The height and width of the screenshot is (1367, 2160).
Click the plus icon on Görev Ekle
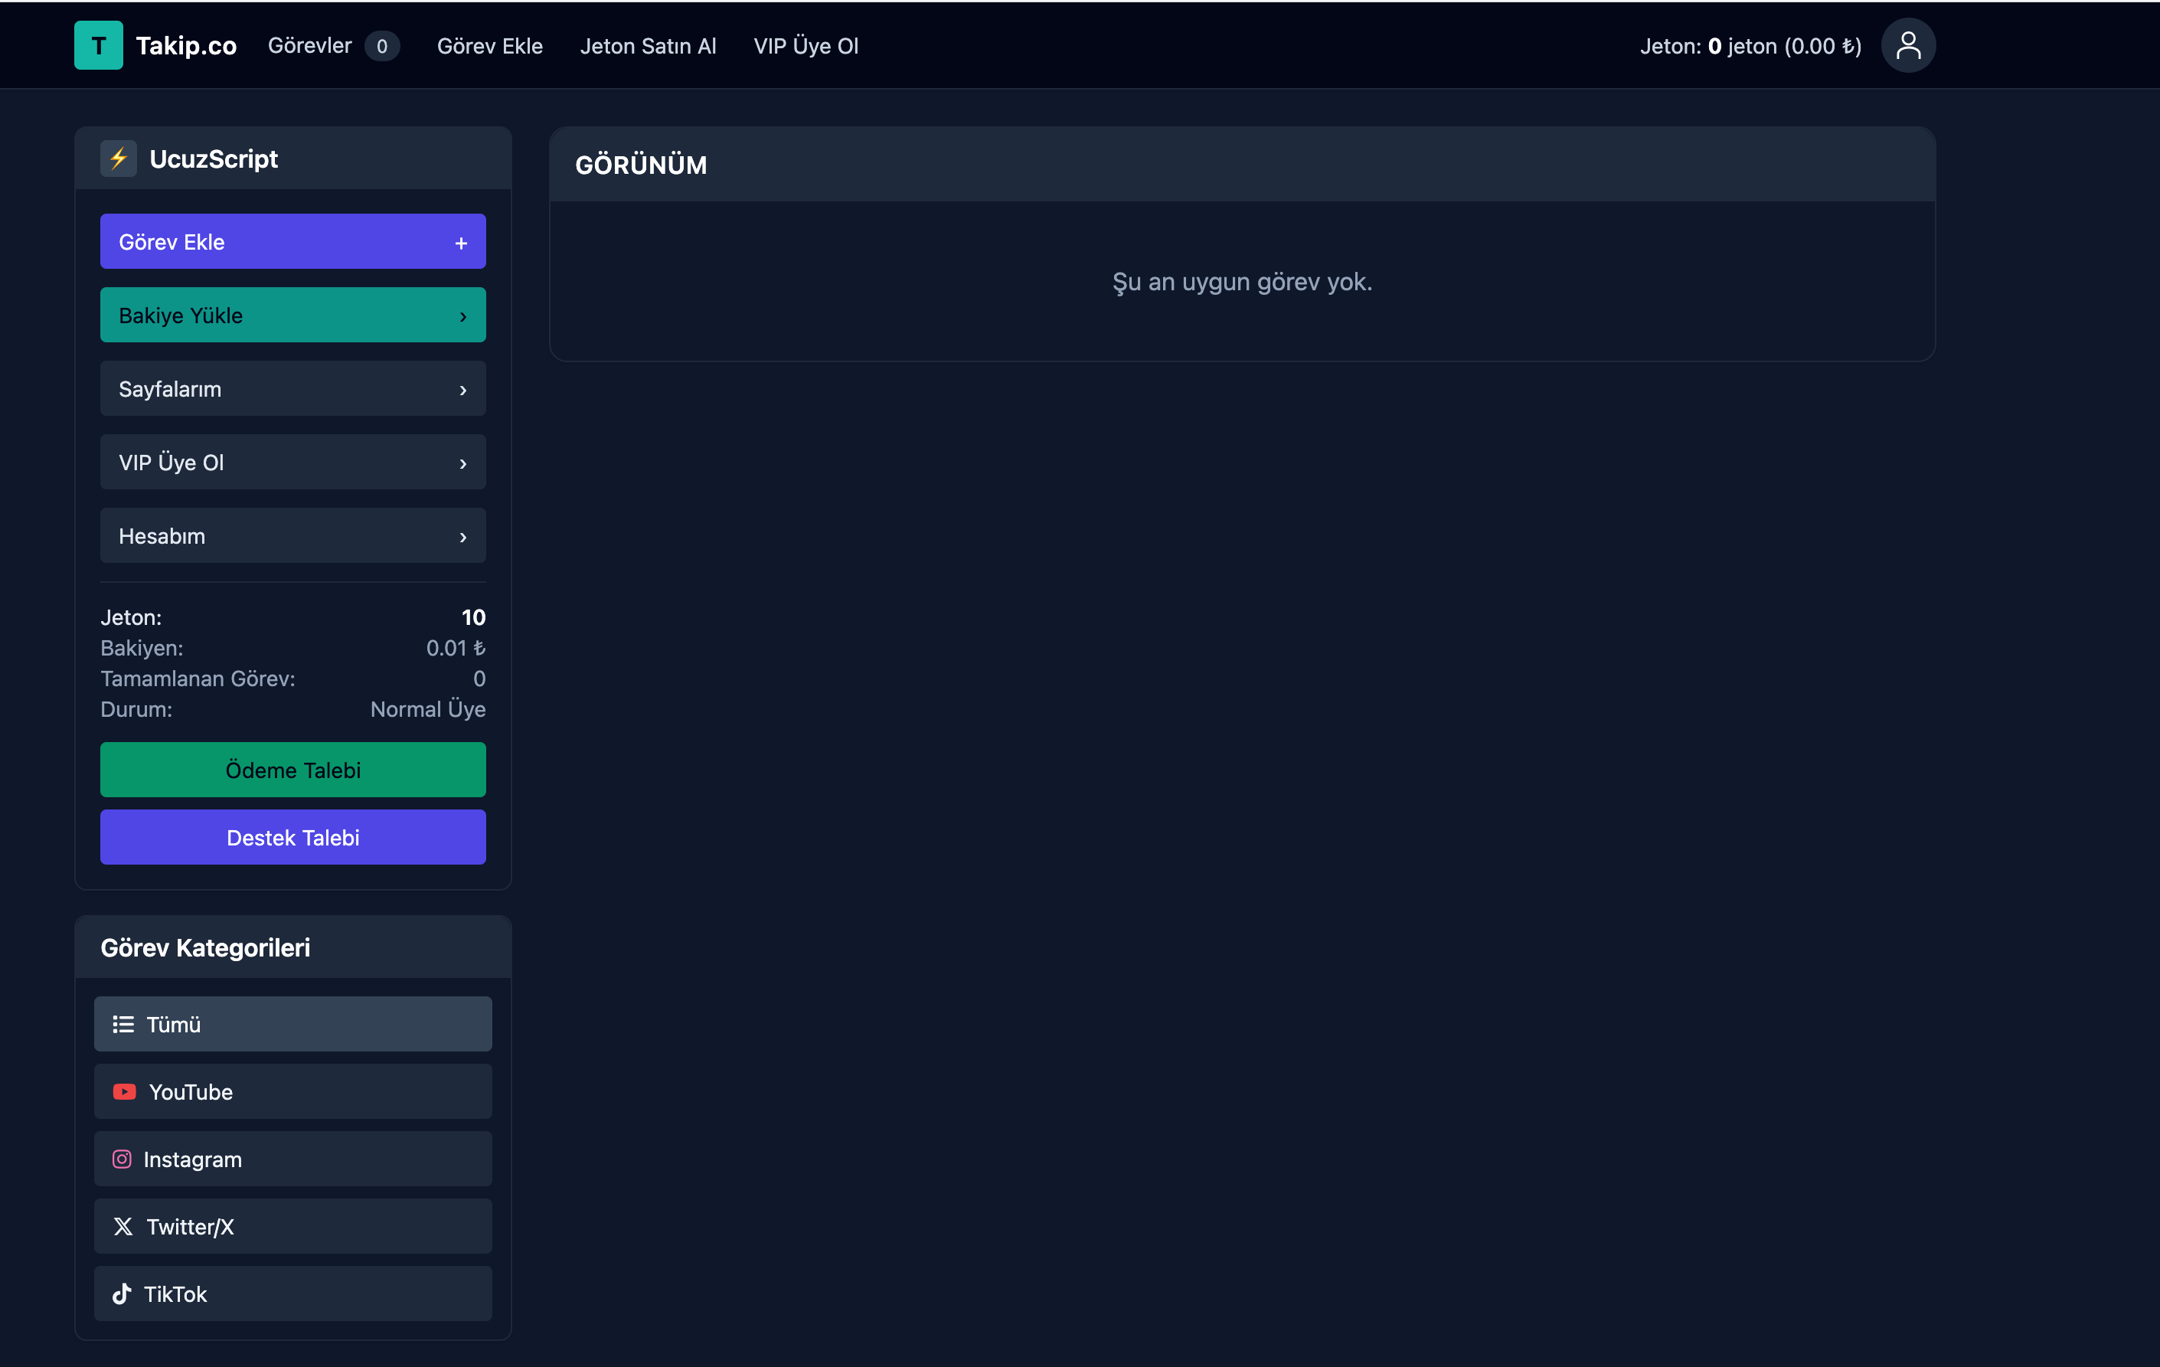tap(461, 243)
